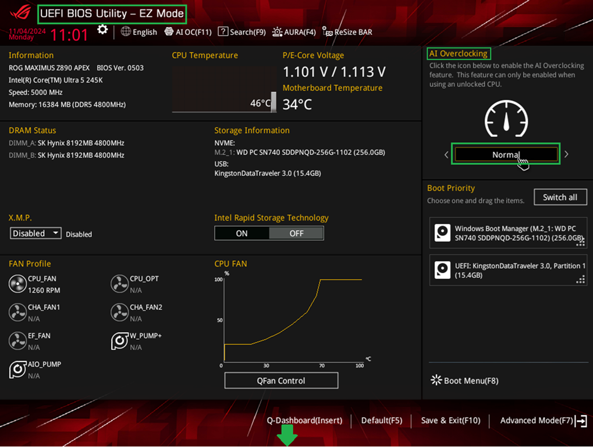The height and width of the screenshot is (447, 593).
Task: Click the QFan Control button
Action: pyautogui.click(x=281, y=381)
